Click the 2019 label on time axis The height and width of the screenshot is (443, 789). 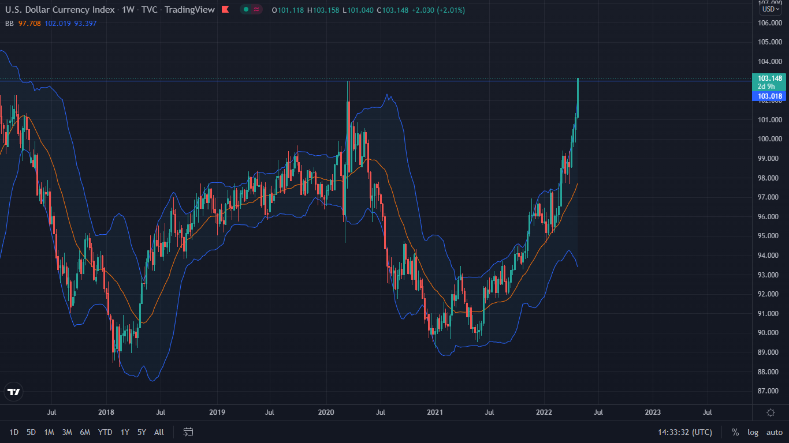coord(217,412)
